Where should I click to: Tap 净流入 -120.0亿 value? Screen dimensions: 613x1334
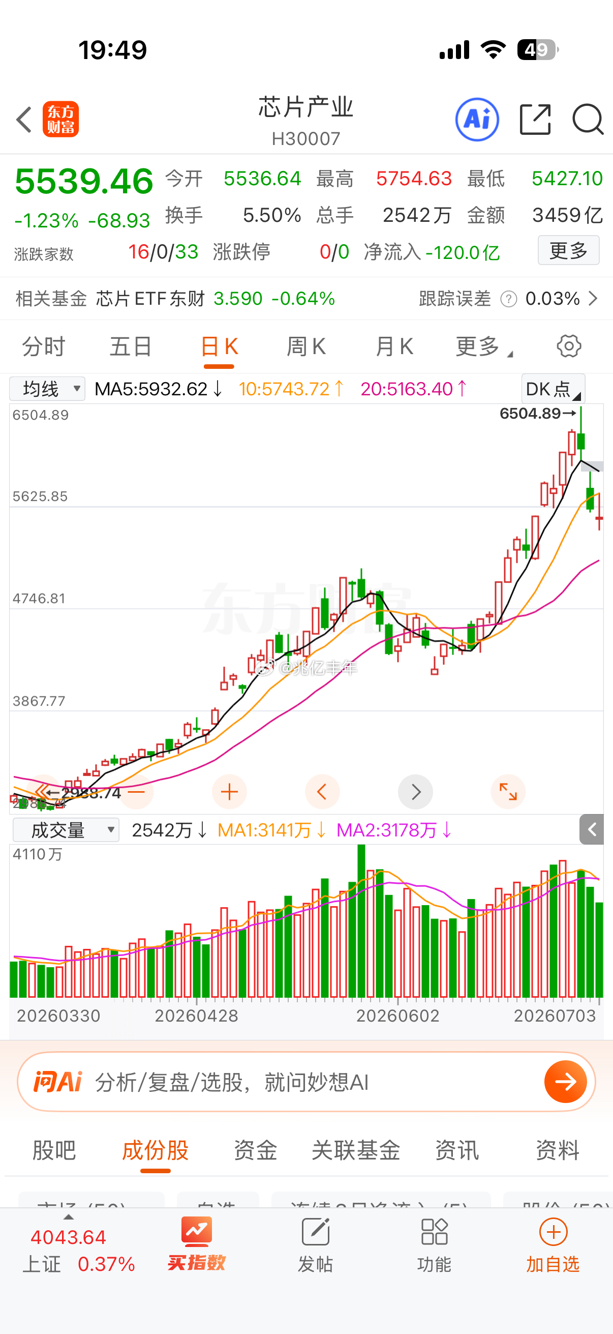point(432,252)
